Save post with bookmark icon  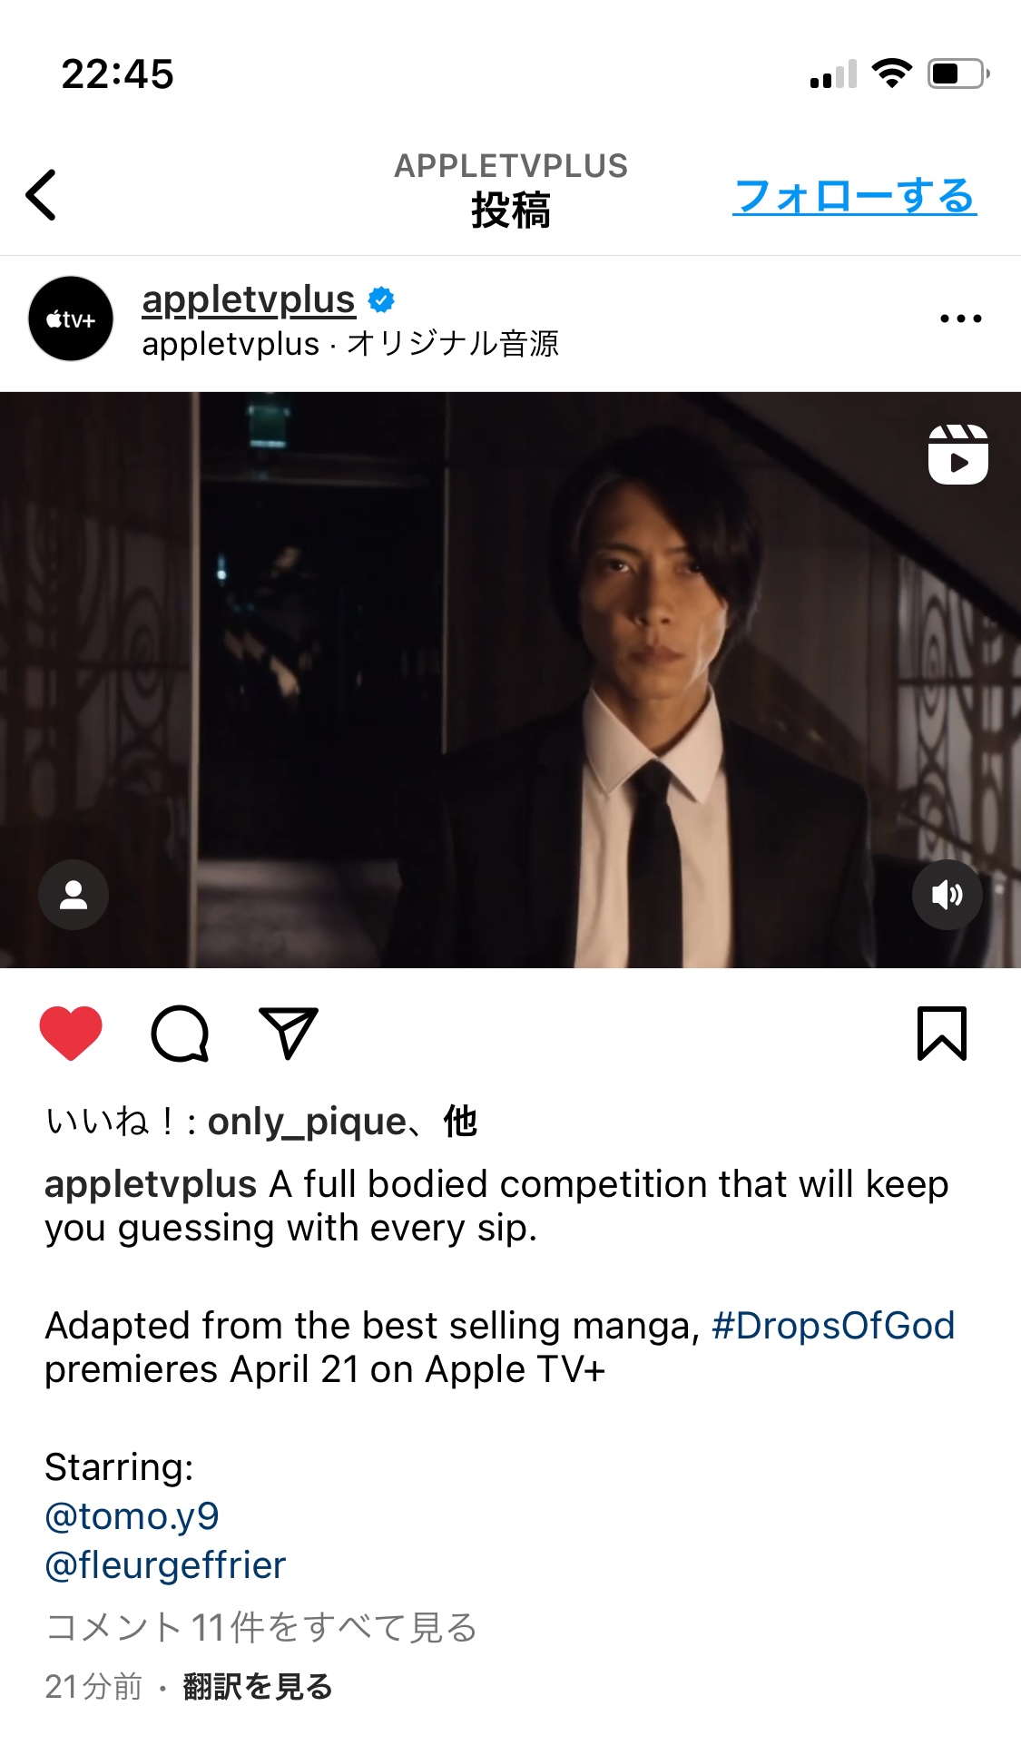click(x=942, y=1033)
